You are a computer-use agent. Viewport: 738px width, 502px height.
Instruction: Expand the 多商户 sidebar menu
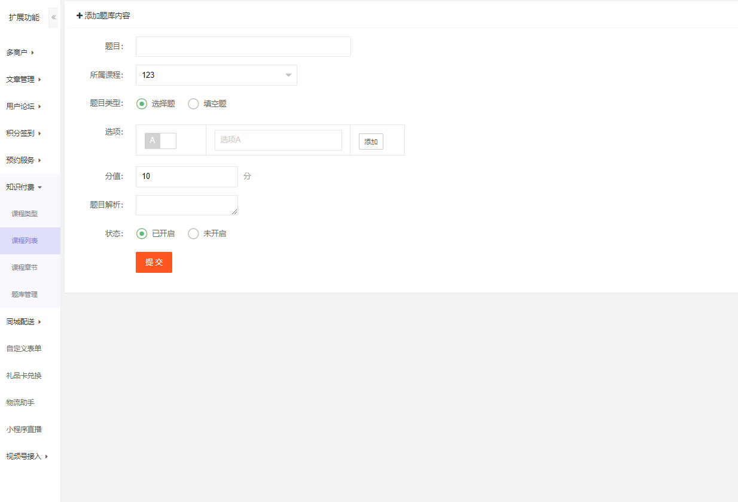[x=20, y=53]
